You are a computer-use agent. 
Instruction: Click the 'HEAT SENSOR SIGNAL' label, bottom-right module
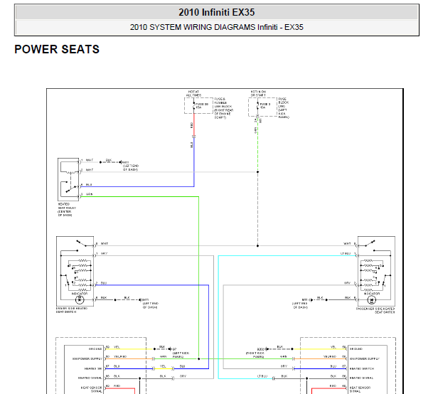360,389
